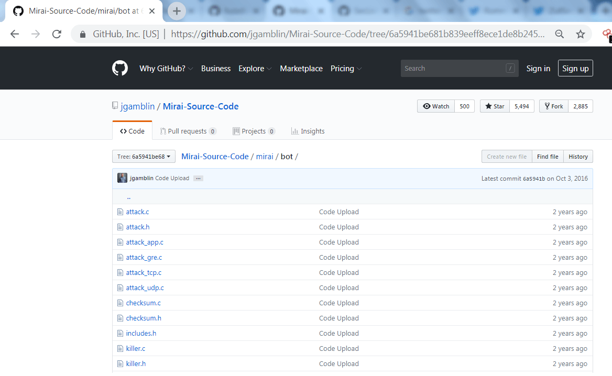This screenshot has width=612, height=376.
Task: Click the GitHub Octocat logo in header
Action: click(120, 68)
